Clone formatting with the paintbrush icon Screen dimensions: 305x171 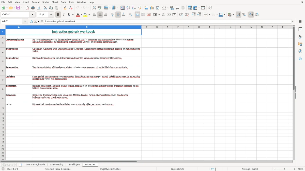pos(65,8)
